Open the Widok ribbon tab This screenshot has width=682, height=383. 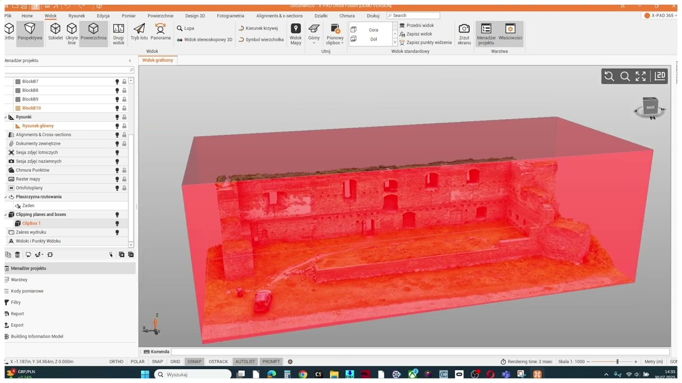coord(51,16)
